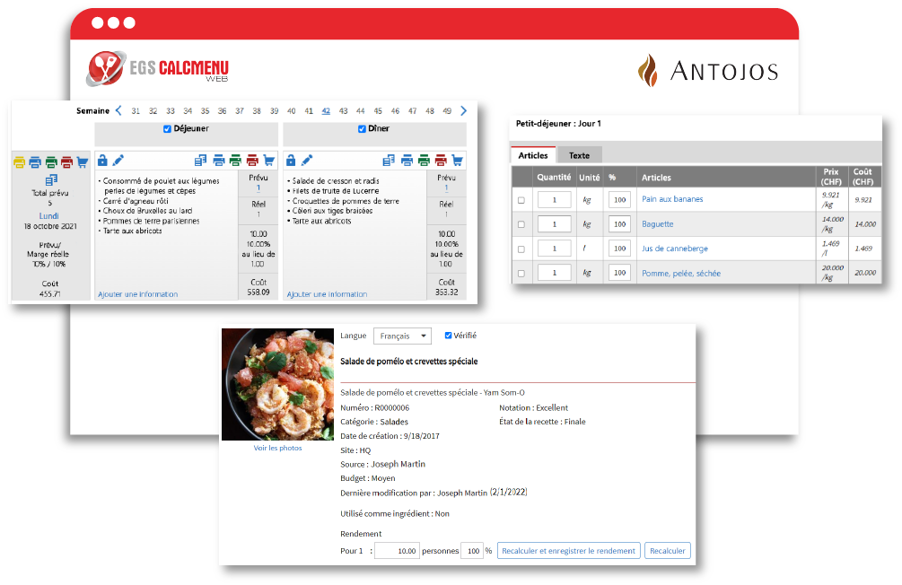The height and width of the screenshot is (585, 902).
Task: Click the red print icon in the Déjeuner toolbar
Action: coord(252,160)
